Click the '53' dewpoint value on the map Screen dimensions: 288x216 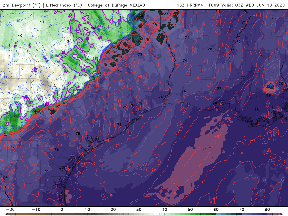pyautogui.click(x=13, y=117)
